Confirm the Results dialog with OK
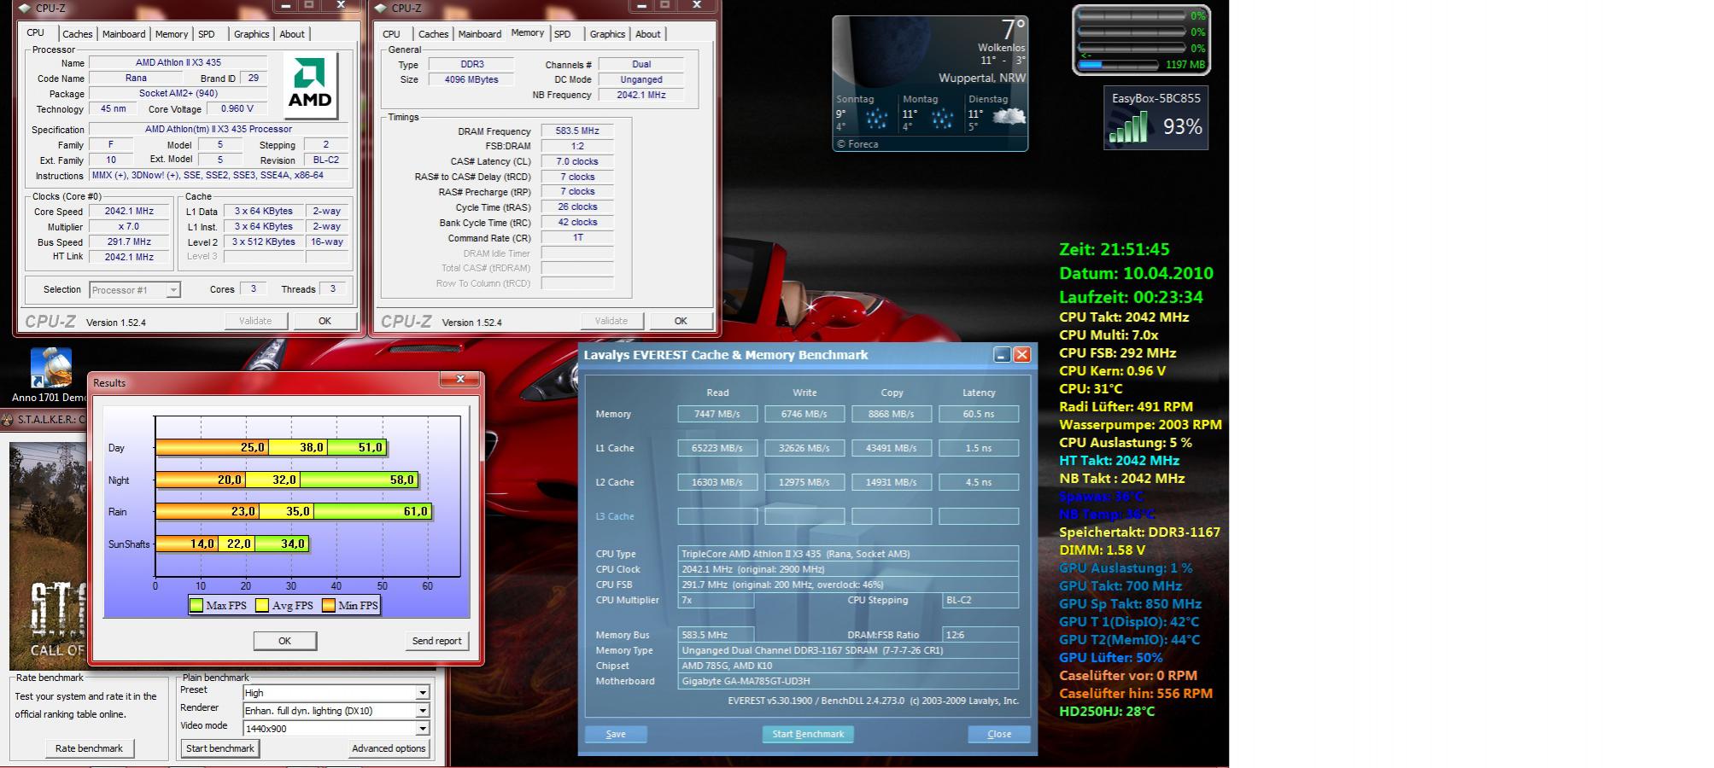Screen dimensions: 1714x768 (284, 641)
